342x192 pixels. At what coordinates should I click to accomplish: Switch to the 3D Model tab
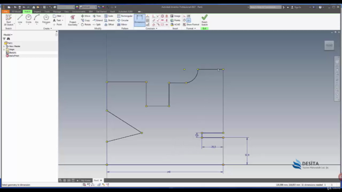point(16,12)
